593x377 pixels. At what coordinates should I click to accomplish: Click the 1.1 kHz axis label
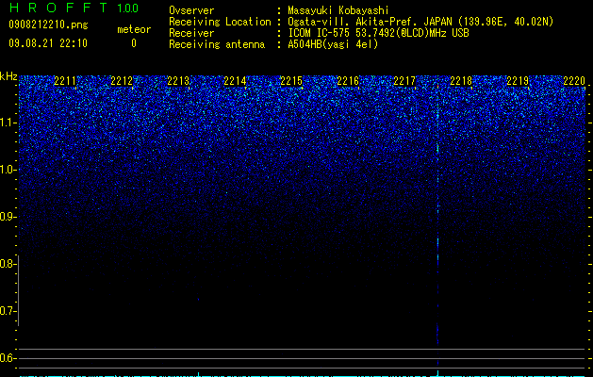(x=8, y=123)
